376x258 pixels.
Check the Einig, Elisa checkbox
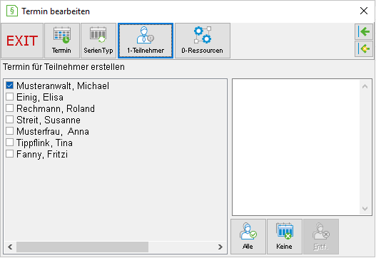pos(9,97)
